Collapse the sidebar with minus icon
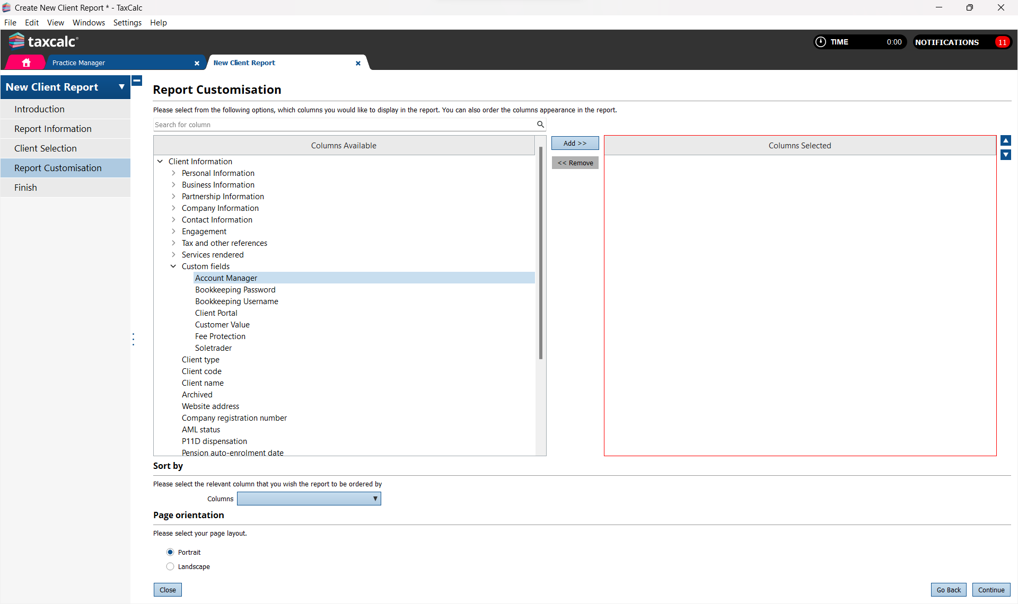Screen dimensions: 1018x604 pos(137,81)
